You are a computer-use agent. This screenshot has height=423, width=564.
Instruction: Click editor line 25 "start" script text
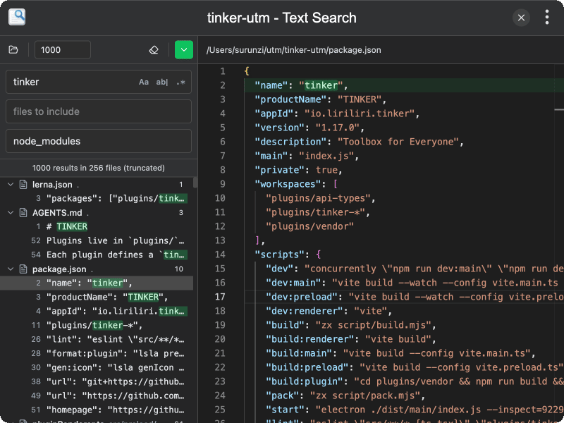point(415,410)
